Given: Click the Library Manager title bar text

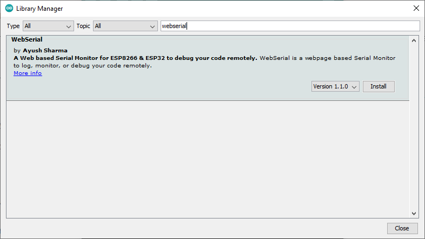Looking at the screenshot, I should coord(39,9).
